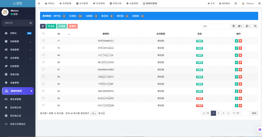The image size is (262, 137).
Task: Open 黑名单管理 in the sidebar
Action: pos(18,99)
